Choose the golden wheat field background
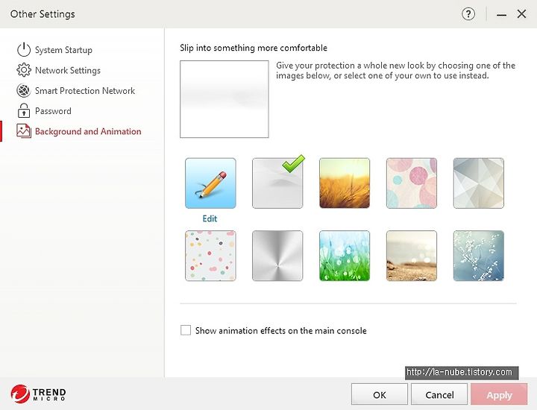 pos(345,183)
